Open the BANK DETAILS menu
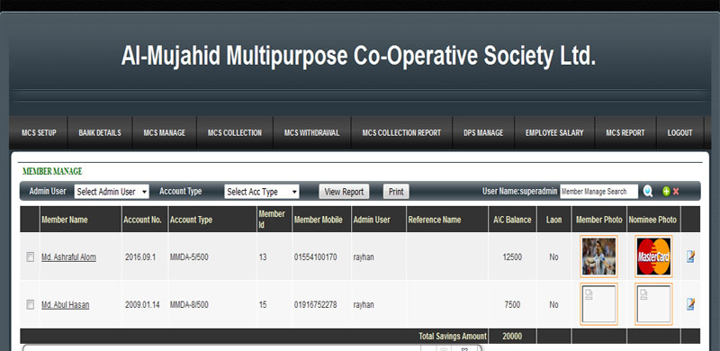Viewport: 720px width, 351px height. pyautogui.click(x=100, y=133)
